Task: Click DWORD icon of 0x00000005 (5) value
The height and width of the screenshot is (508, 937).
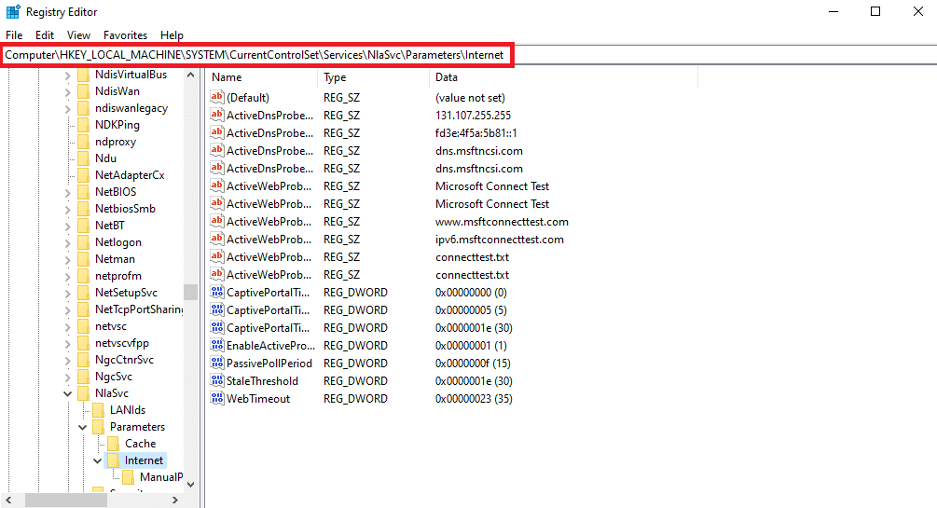Action: [217, 309]
